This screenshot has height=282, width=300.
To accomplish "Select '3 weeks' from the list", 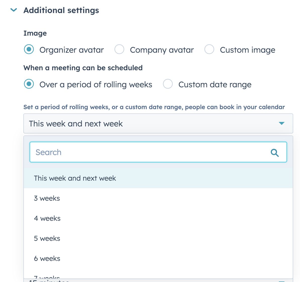I will pos(47,198).
